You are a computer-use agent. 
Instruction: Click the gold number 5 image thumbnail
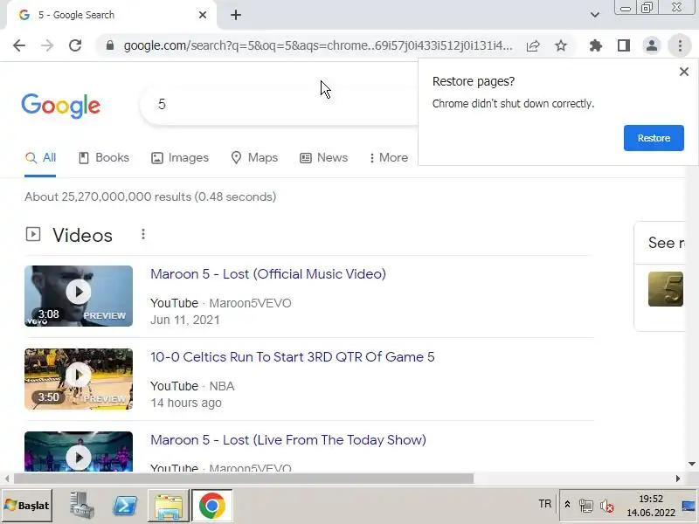point(666,289)
